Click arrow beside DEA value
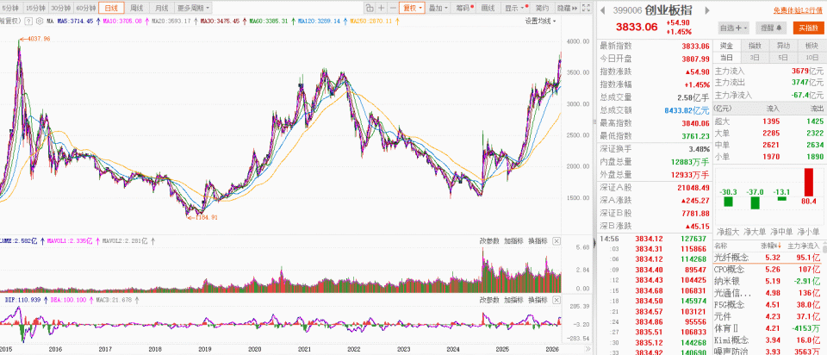The width and height of the screenshot is (827, 355). [x=91, y=300]
